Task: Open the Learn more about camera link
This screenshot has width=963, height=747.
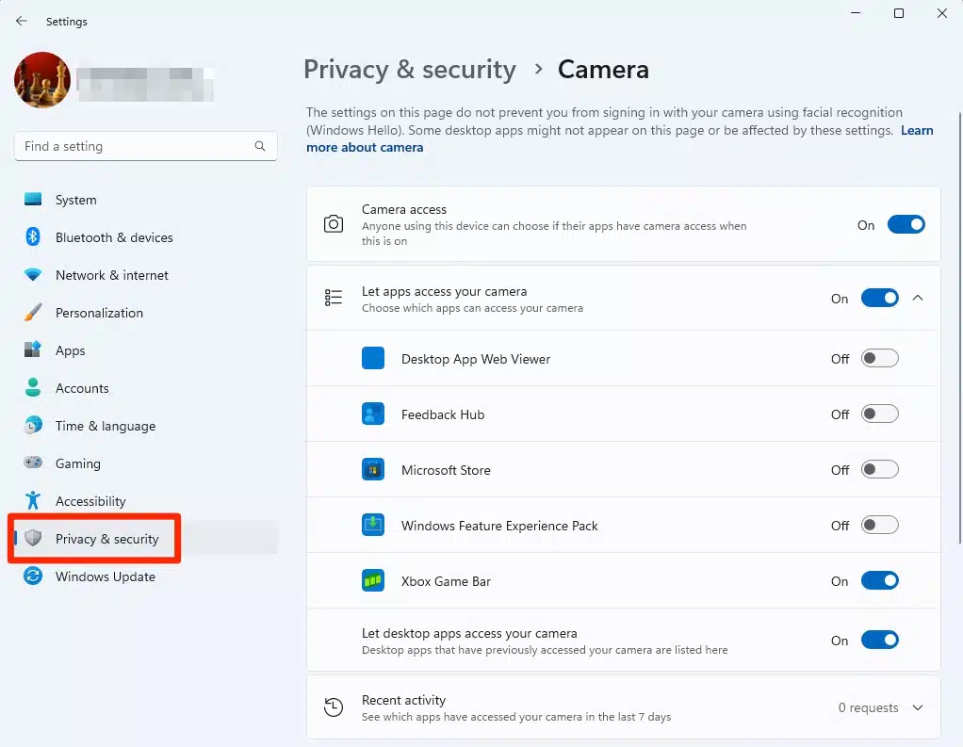Action: point(365,148)
